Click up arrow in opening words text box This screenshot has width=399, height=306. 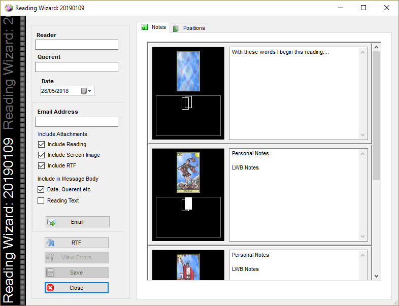click(x=363, y=52)
